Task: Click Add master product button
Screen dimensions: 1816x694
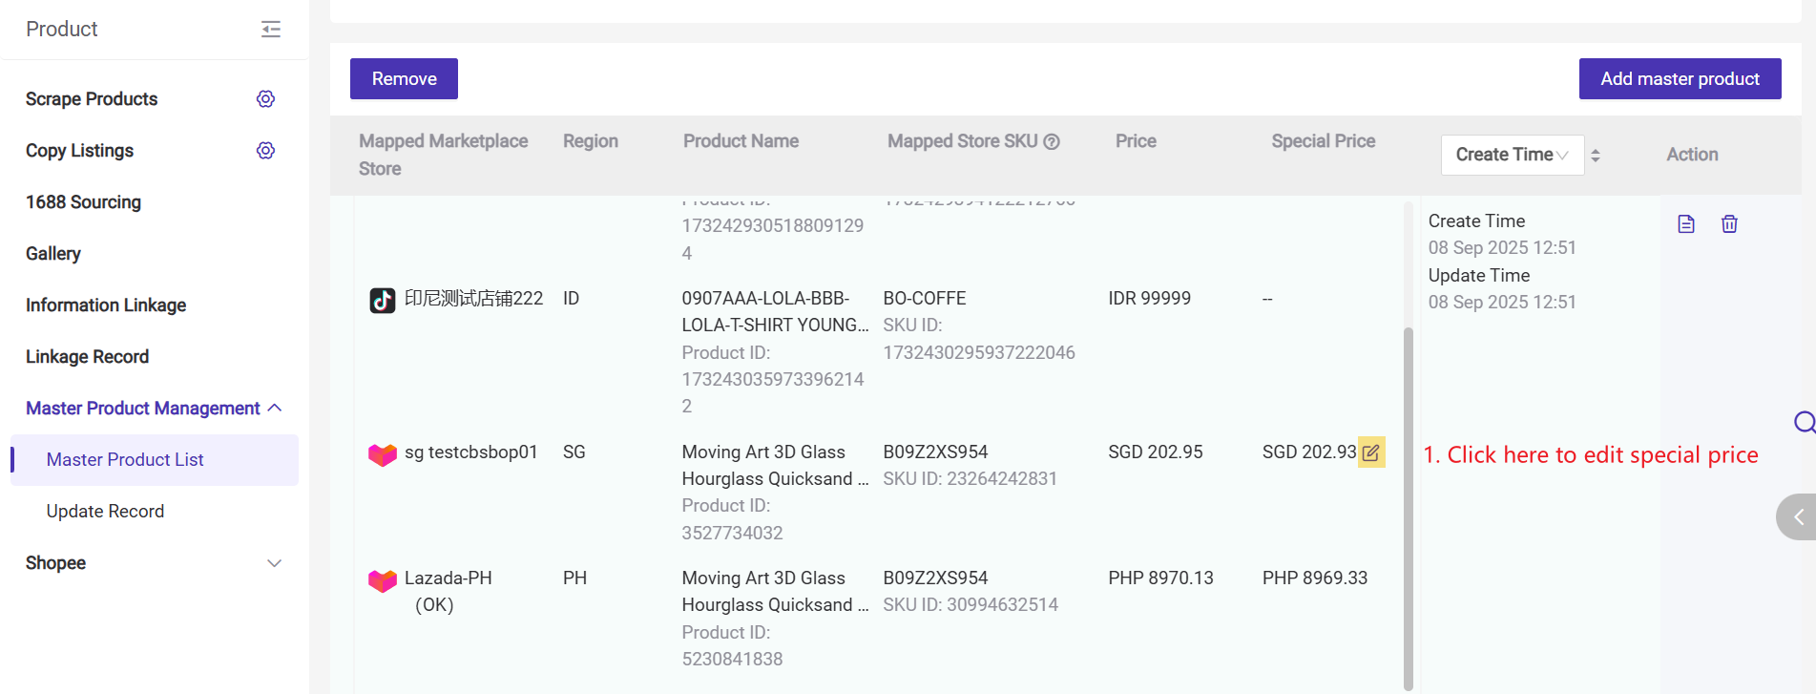Action: (x=1680, y=79)
